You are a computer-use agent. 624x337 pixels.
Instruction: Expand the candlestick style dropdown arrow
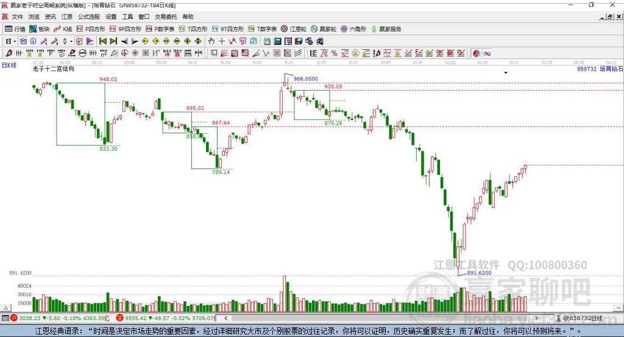click(71, 41)
